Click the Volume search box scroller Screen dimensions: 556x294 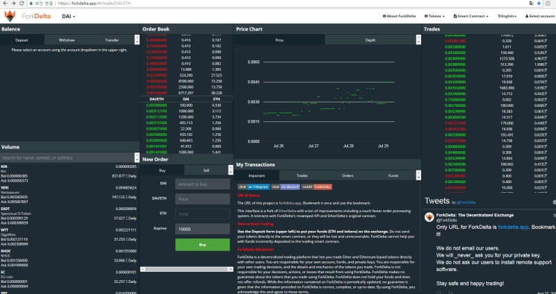pos(137,157)
